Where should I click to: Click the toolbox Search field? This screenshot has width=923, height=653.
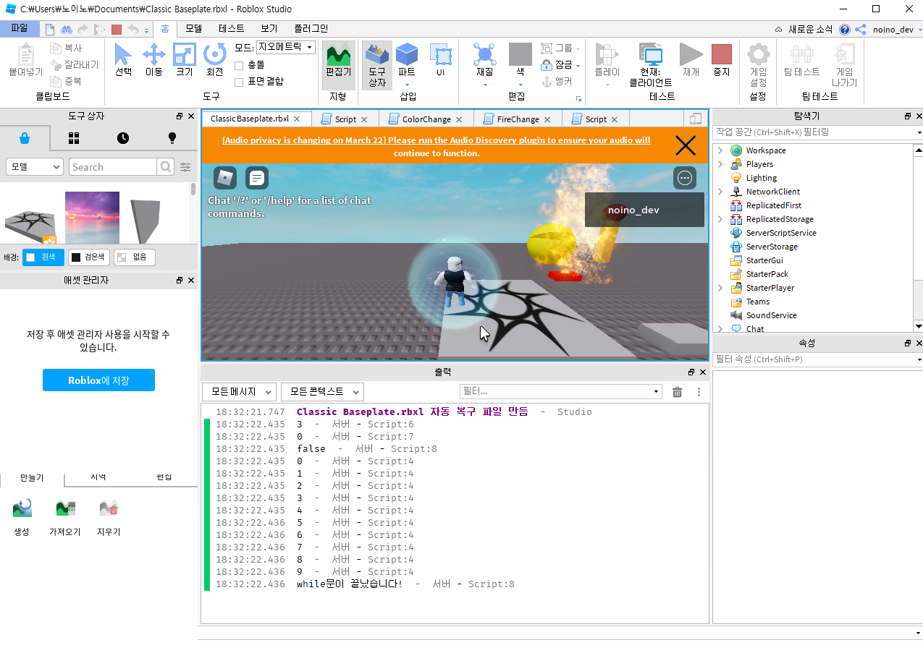click(112, 167)
